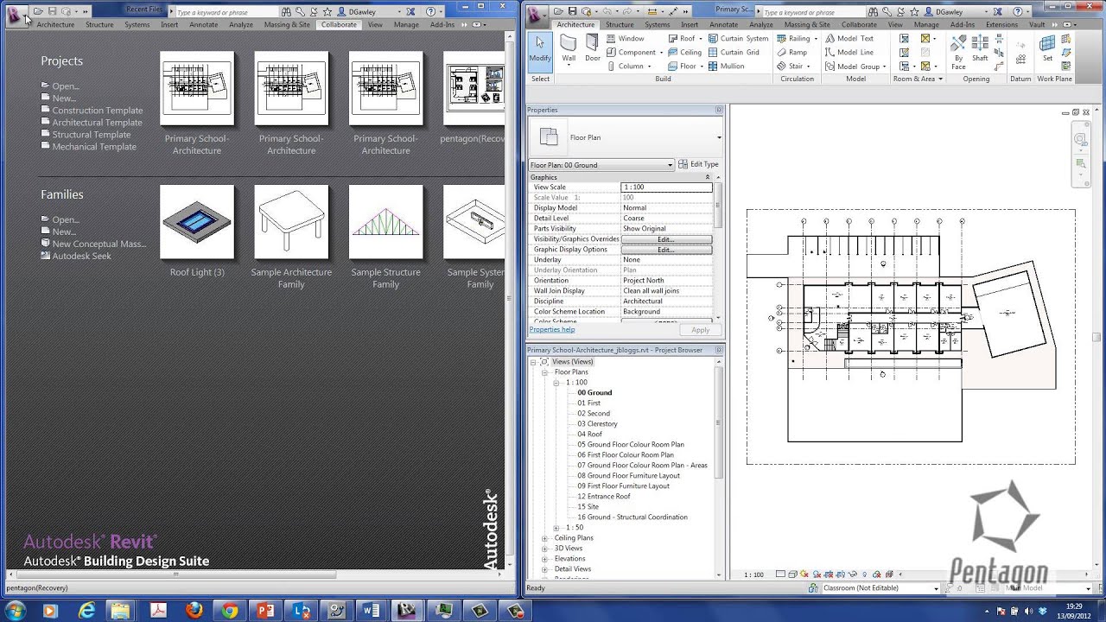Image resolution: width=1106 pixels, height=622 pixels.
Task: Expand the 1 : 50 tree node
Action: pos(557,528)
